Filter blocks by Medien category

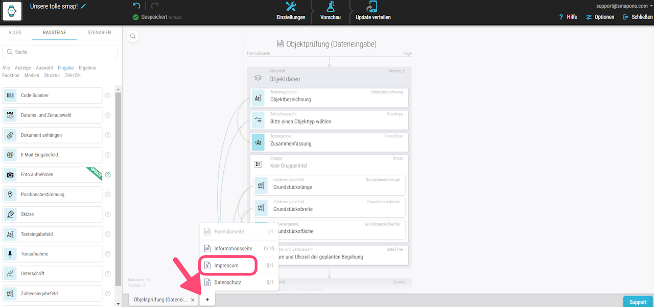click(x=32, y=76)
